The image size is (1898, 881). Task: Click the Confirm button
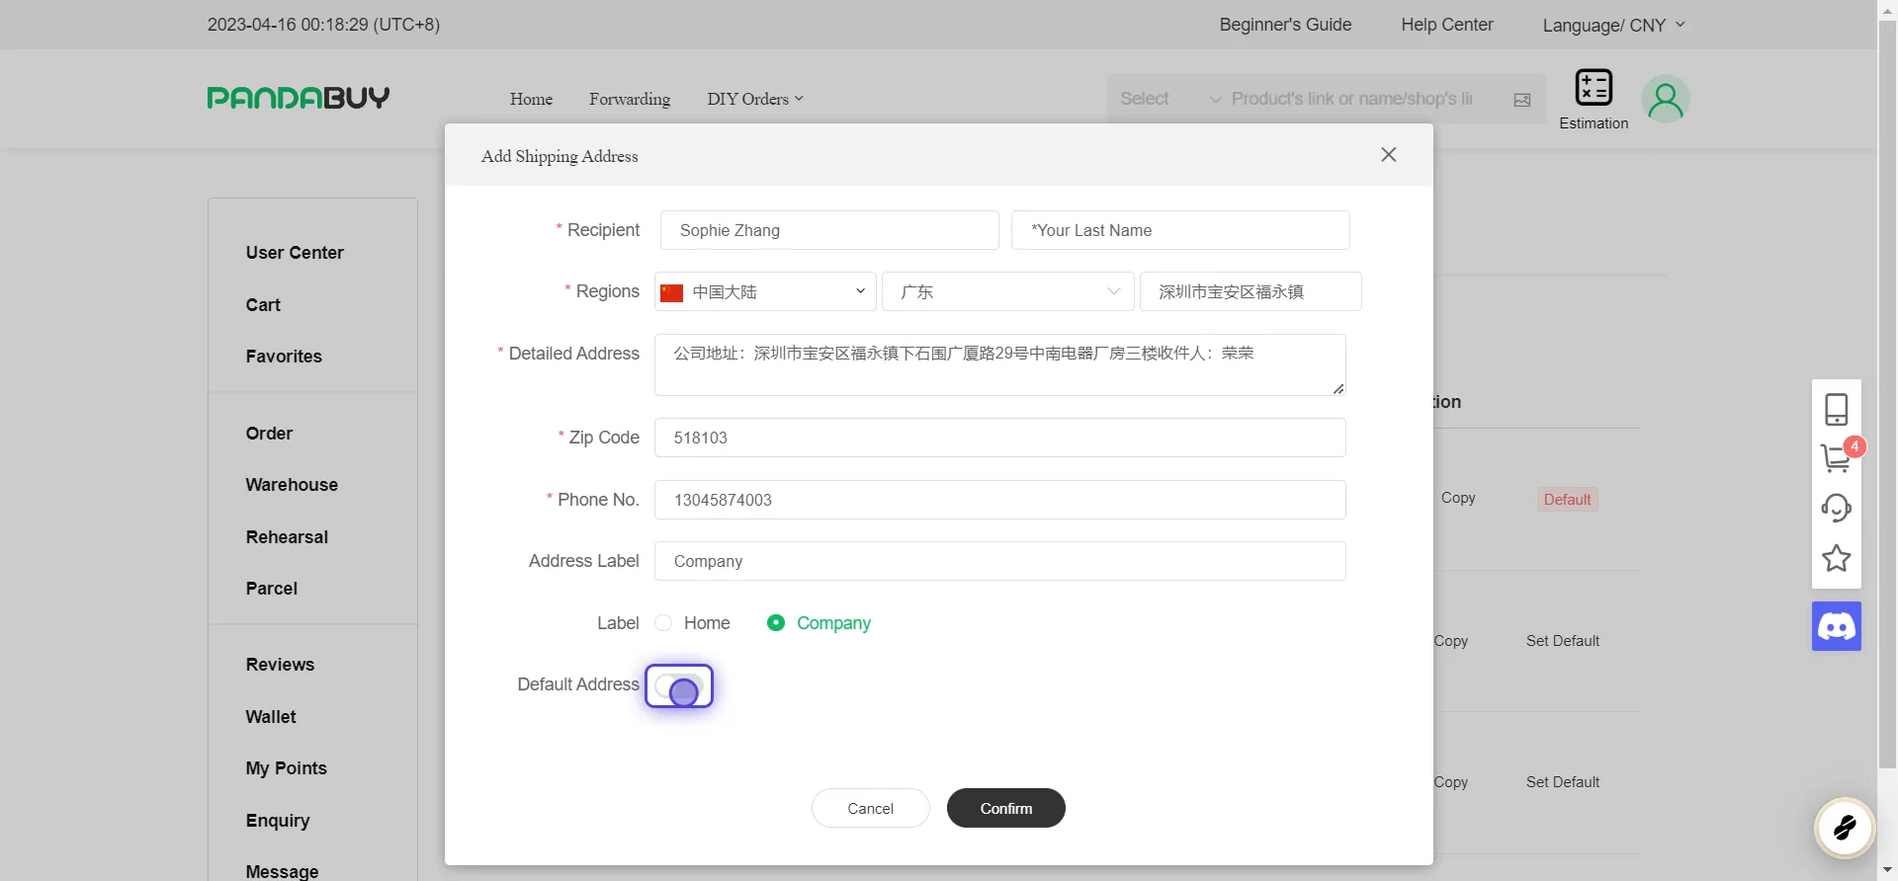click(x=1006, y=808)
